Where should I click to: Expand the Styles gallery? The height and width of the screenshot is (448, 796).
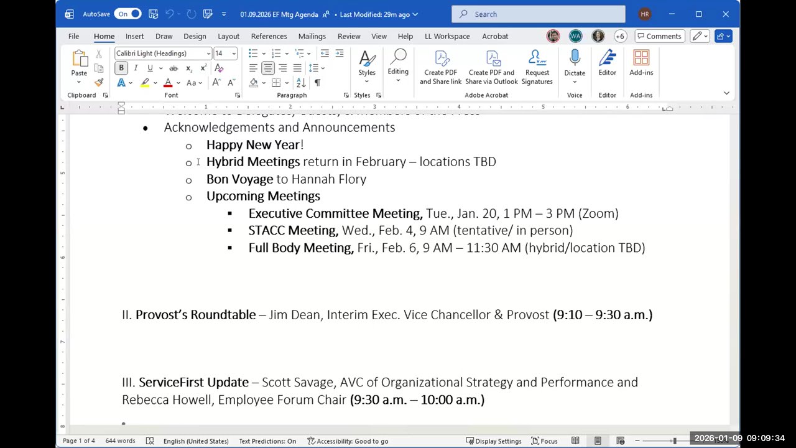tap(367, 67)
